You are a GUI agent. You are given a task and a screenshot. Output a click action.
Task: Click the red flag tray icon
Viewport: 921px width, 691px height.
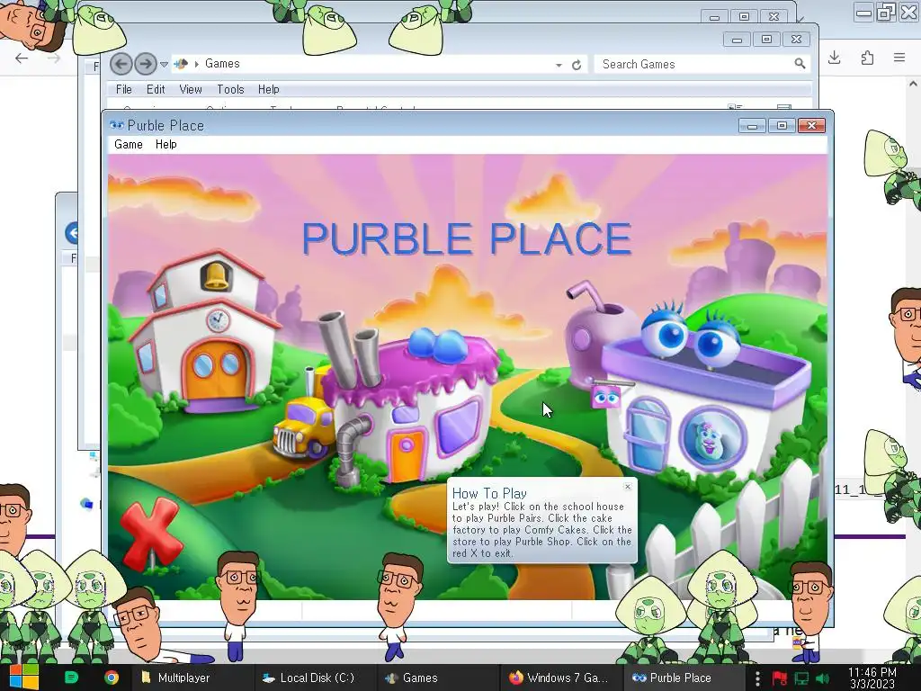tap(780, 678)
